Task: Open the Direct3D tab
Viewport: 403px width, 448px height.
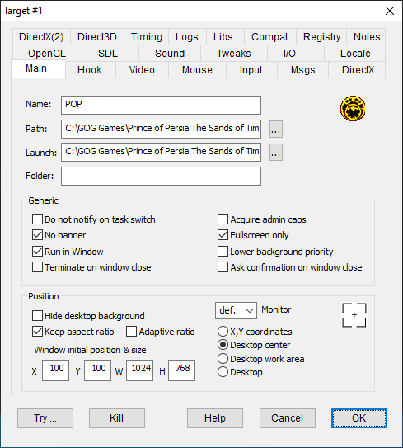Action: coord(97,37)
